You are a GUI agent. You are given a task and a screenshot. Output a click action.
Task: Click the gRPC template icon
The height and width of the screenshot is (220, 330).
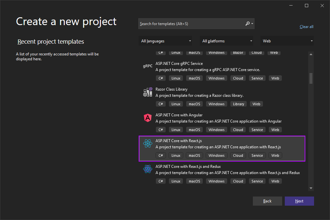click(x=147, y=66)
